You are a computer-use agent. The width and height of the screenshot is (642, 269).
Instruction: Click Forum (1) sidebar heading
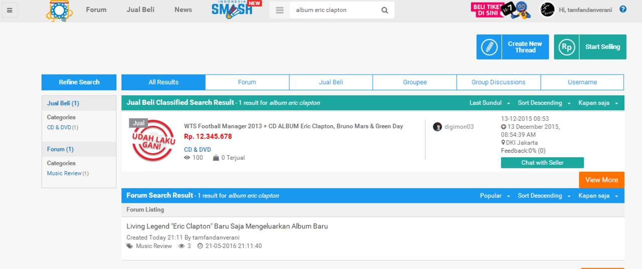click(60, 149)
